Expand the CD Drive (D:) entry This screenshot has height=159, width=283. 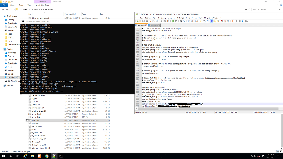pos(4,81)
